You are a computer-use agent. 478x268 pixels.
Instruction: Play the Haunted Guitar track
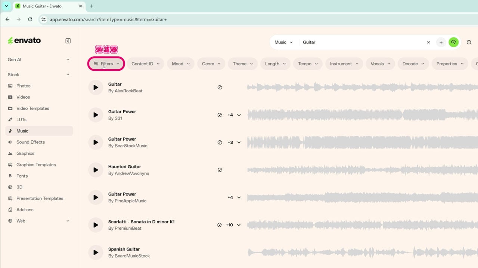click(96, 170)
